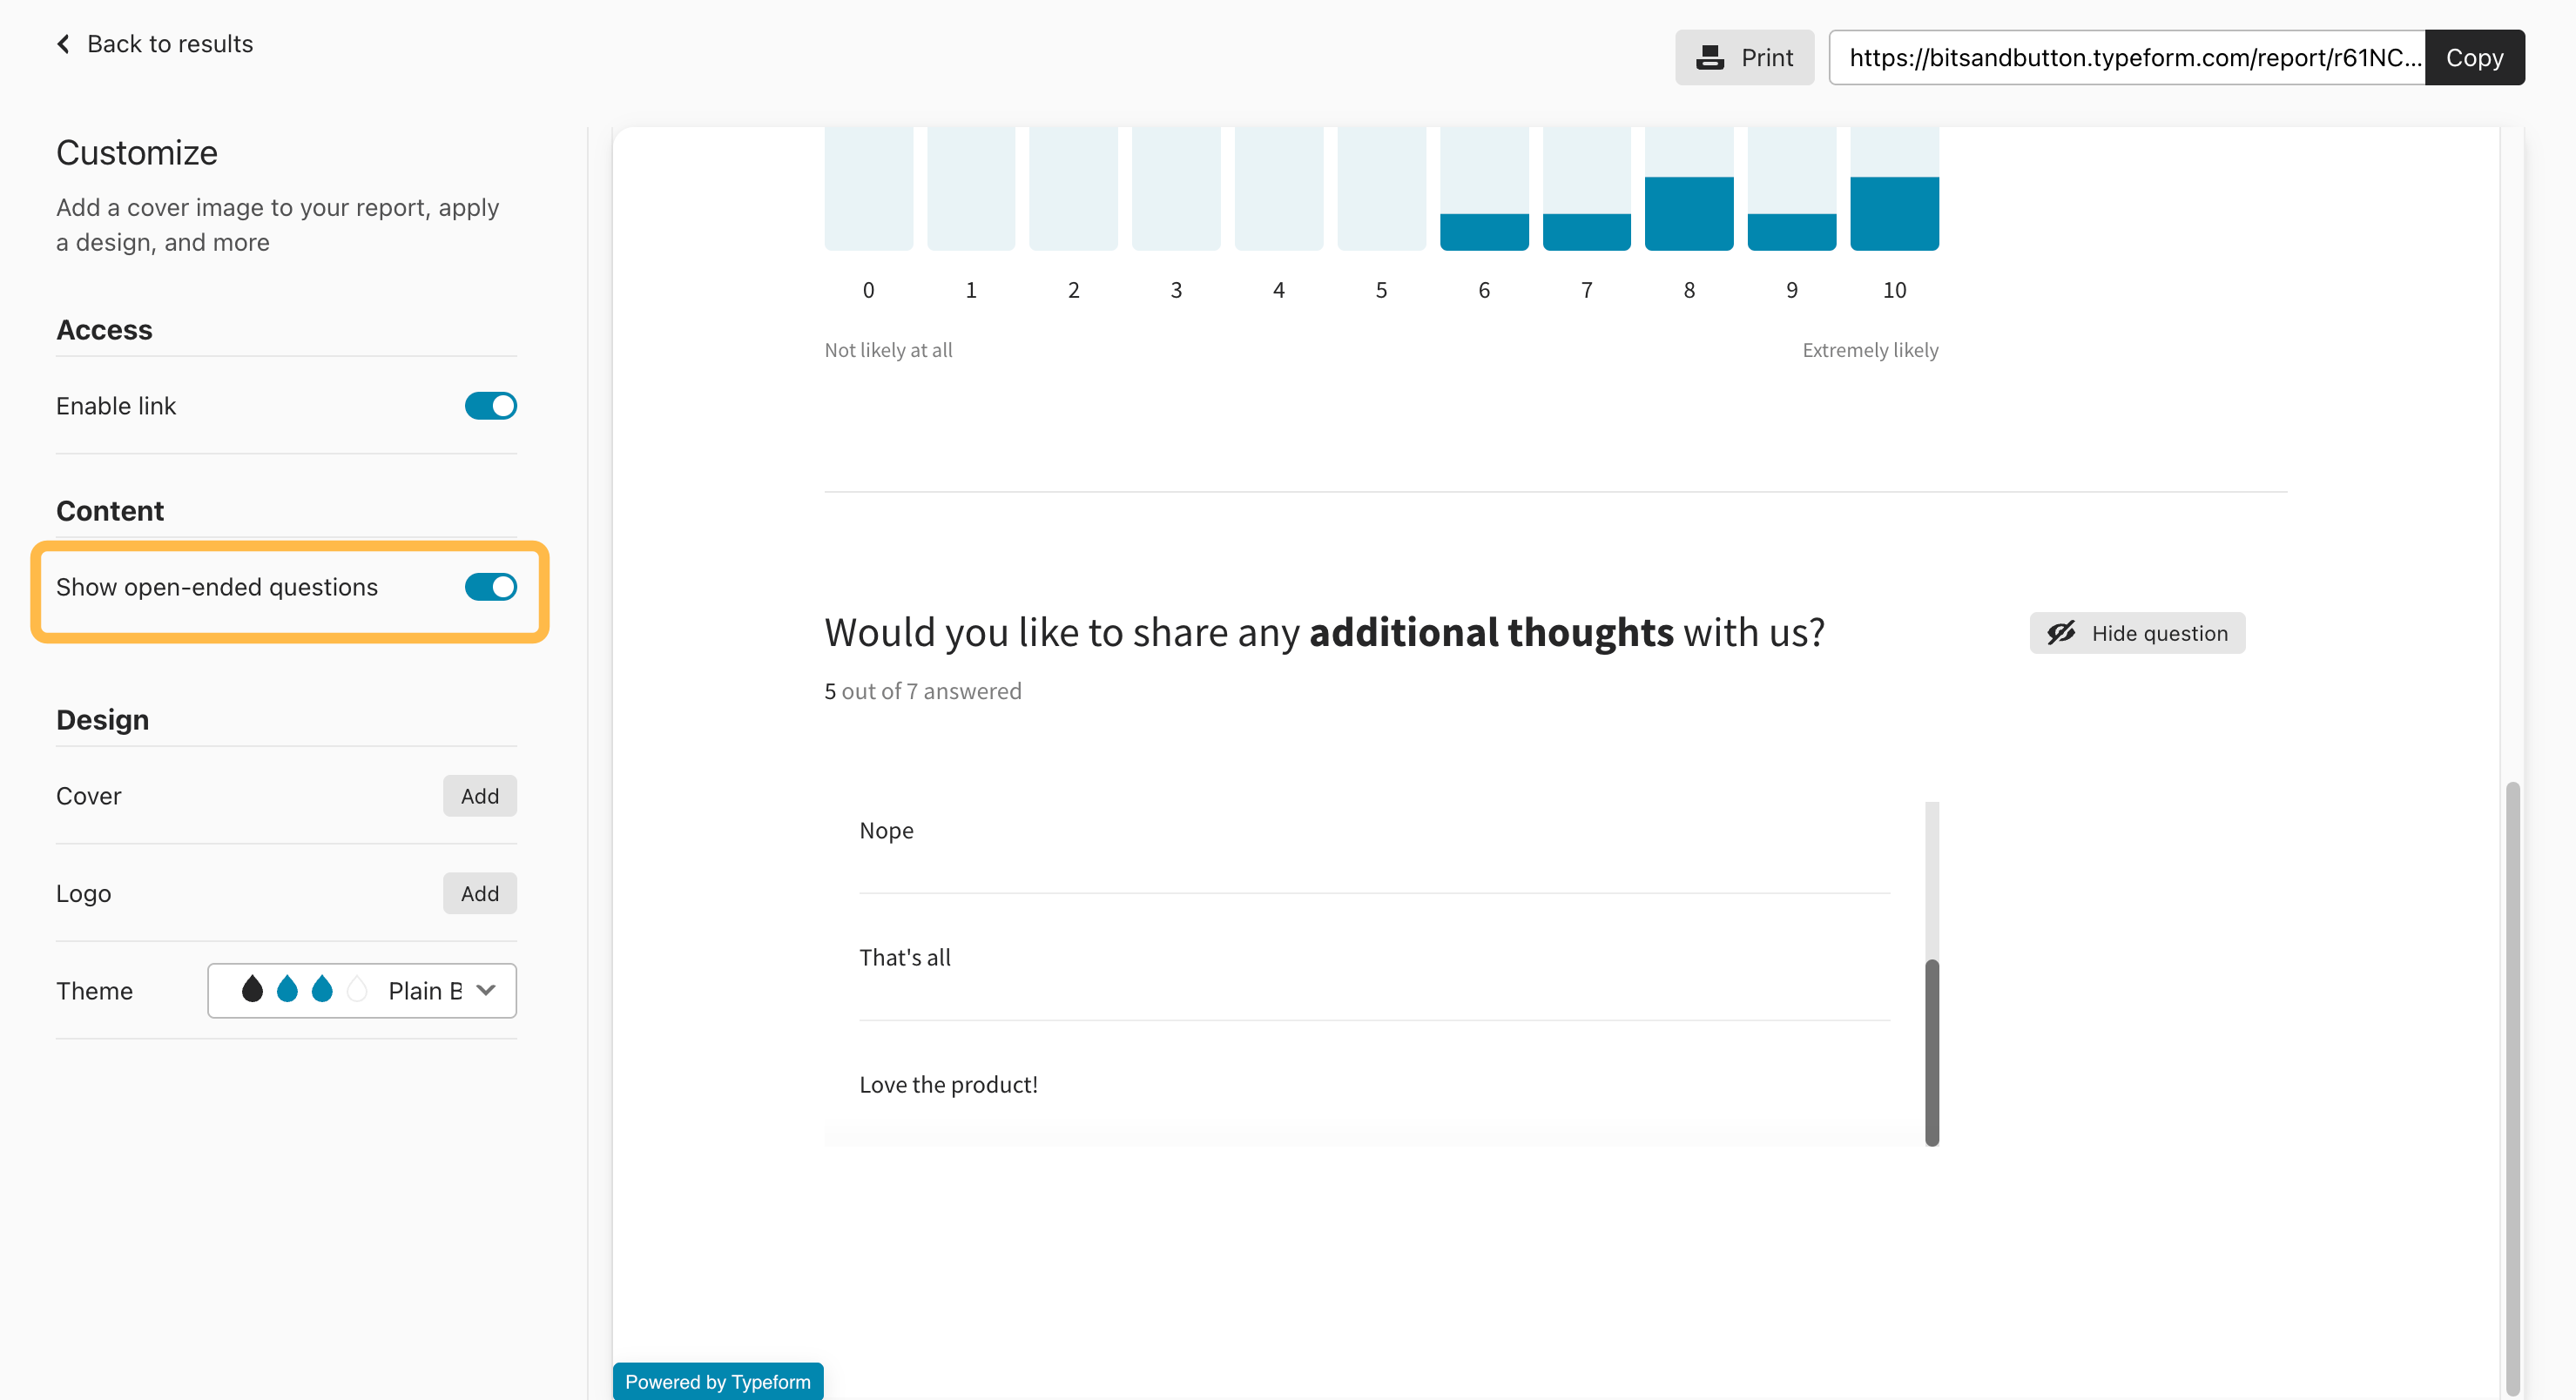The height and width of the screenshot is (1400, 2576).
Task: Click the second blue droplet swatch
Action: (x=322, y=990)
